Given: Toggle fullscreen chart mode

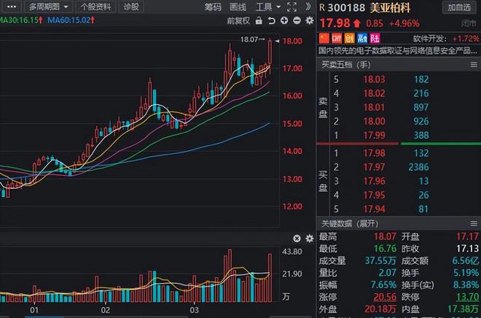Looking at the screenshot, I should (292, 7).
